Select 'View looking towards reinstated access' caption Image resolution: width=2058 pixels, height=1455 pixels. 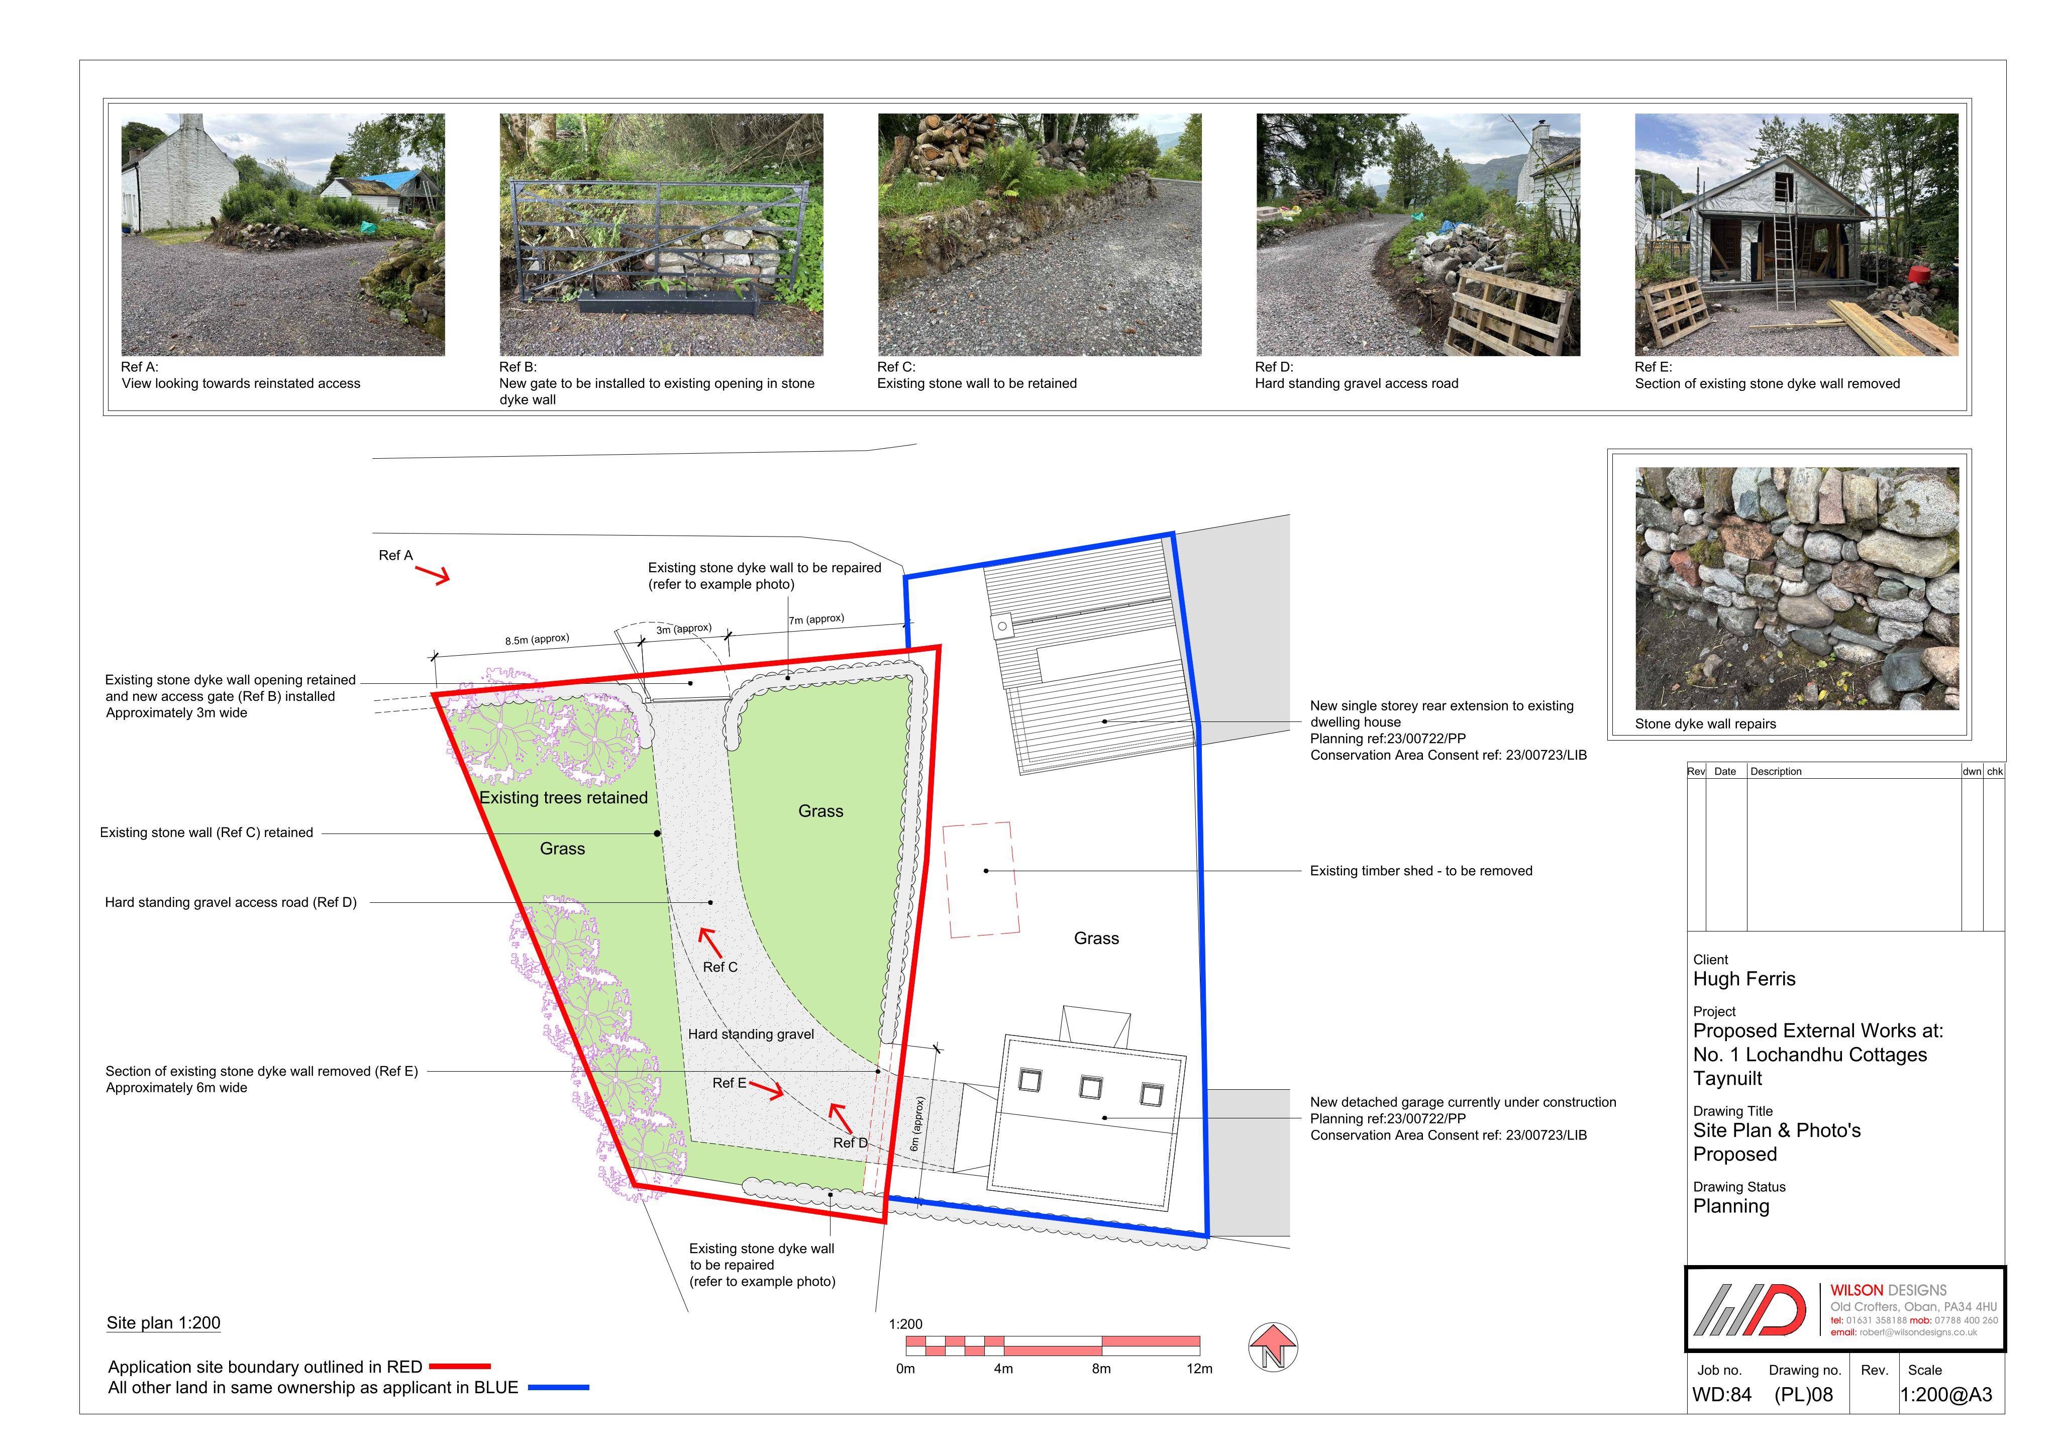(241, 384)
